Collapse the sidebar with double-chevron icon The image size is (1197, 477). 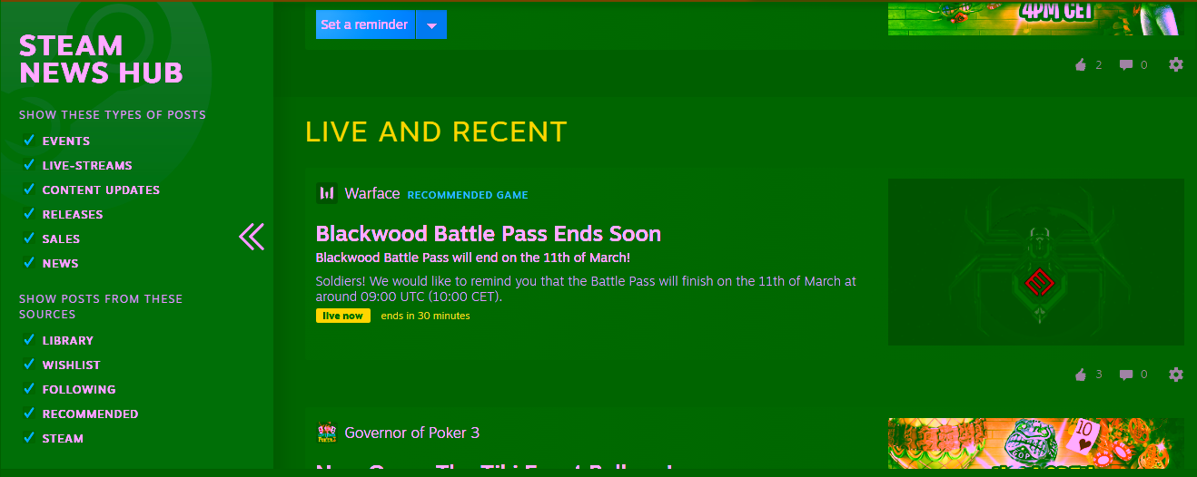click(x=252, y=237)
